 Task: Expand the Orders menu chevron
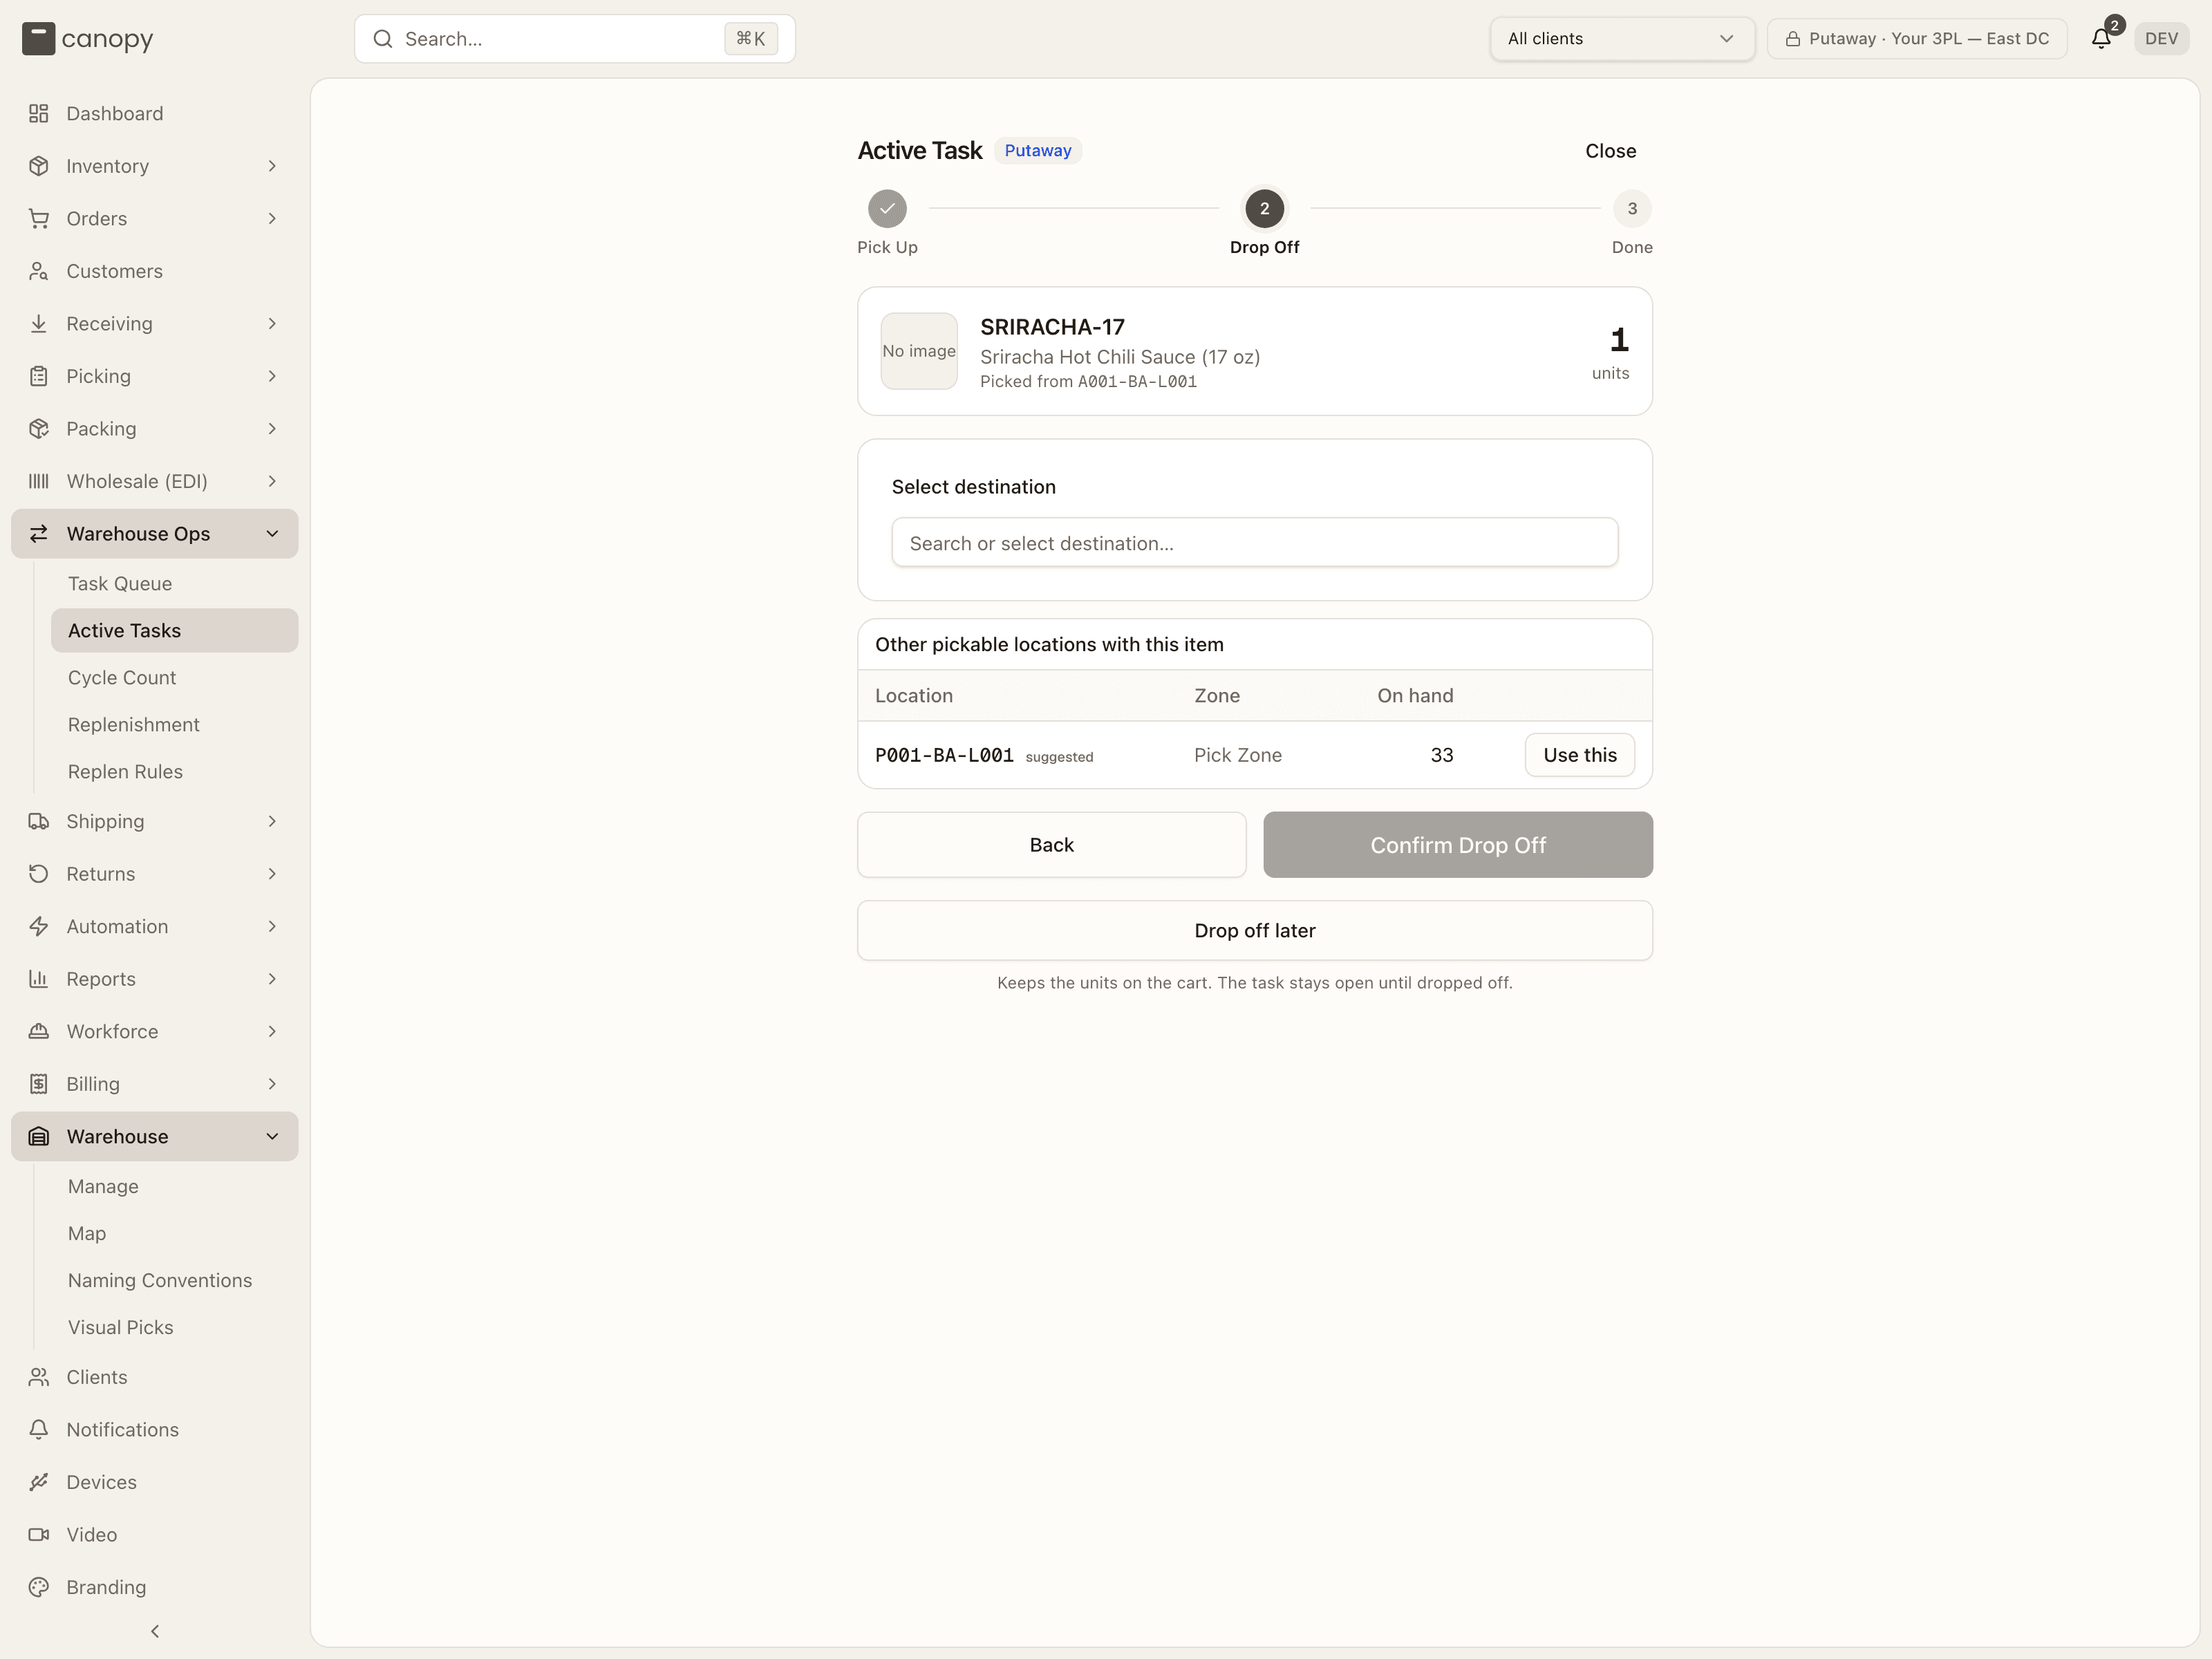pyautogui.click(x=272, y=218)
